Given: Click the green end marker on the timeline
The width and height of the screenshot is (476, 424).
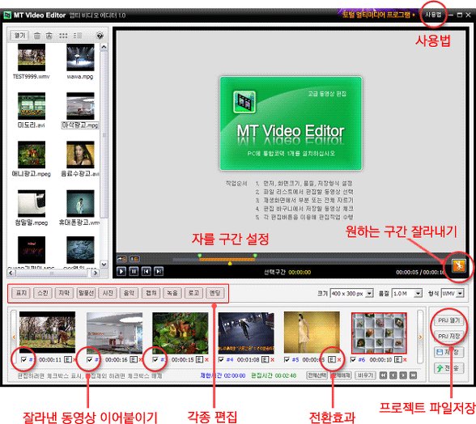Looking at the screenshot, I should (255, 256).
